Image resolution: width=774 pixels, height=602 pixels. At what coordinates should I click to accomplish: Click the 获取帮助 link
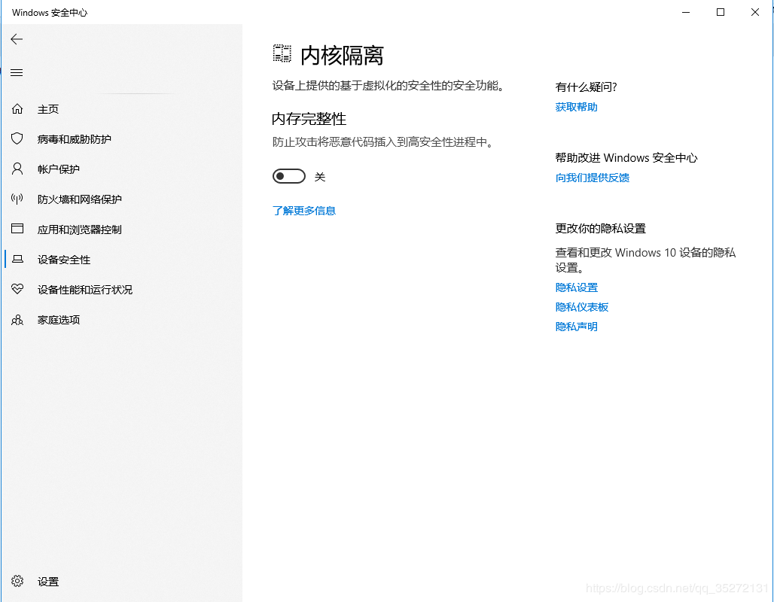(576, 107)
